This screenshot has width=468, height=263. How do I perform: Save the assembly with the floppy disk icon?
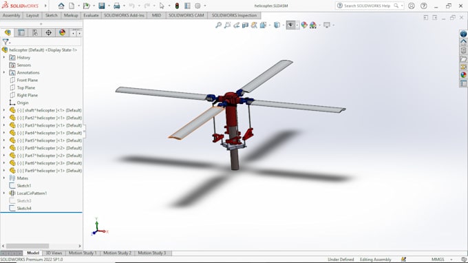tap(102, 6)
